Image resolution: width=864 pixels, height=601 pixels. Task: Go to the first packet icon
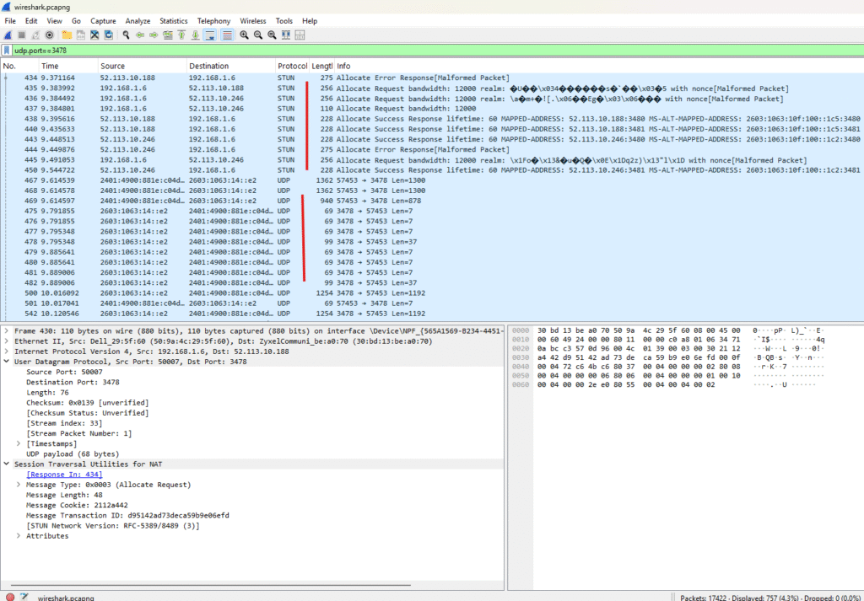181,35
